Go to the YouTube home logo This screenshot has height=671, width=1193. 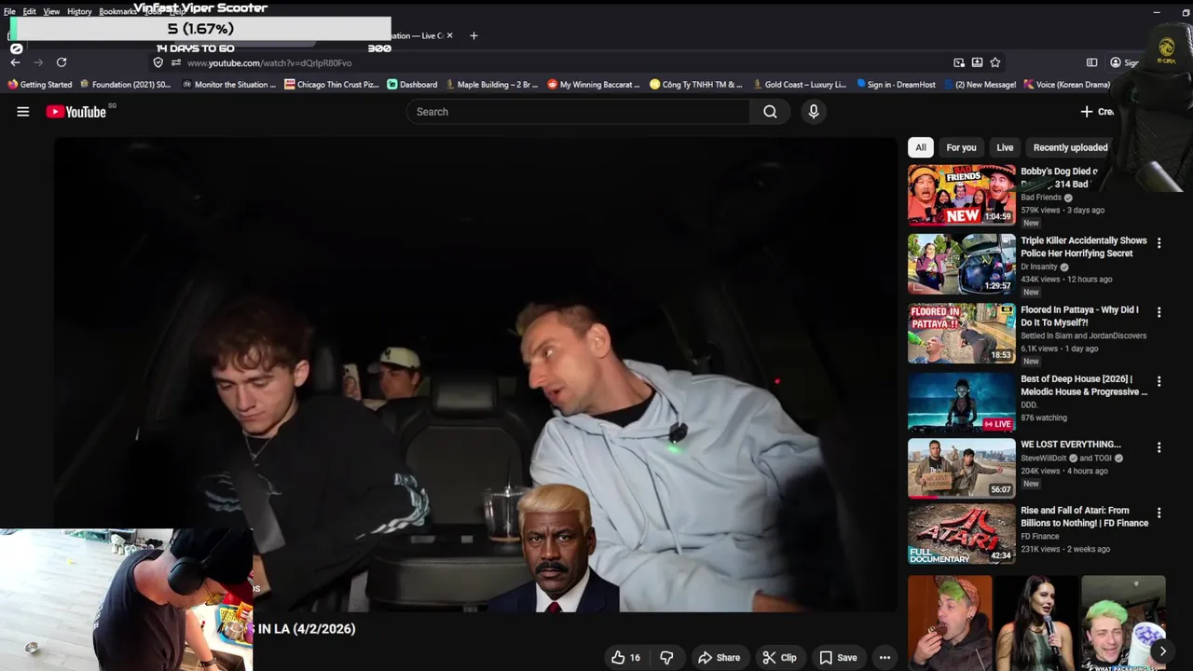[x=76, y=112]
